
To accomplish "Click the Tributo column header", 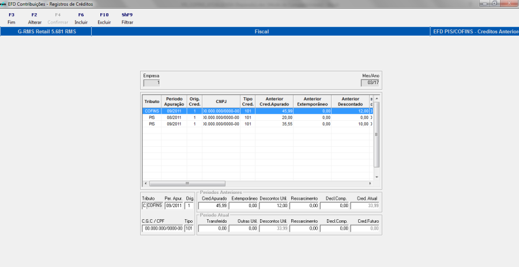I will click(152, 101).
